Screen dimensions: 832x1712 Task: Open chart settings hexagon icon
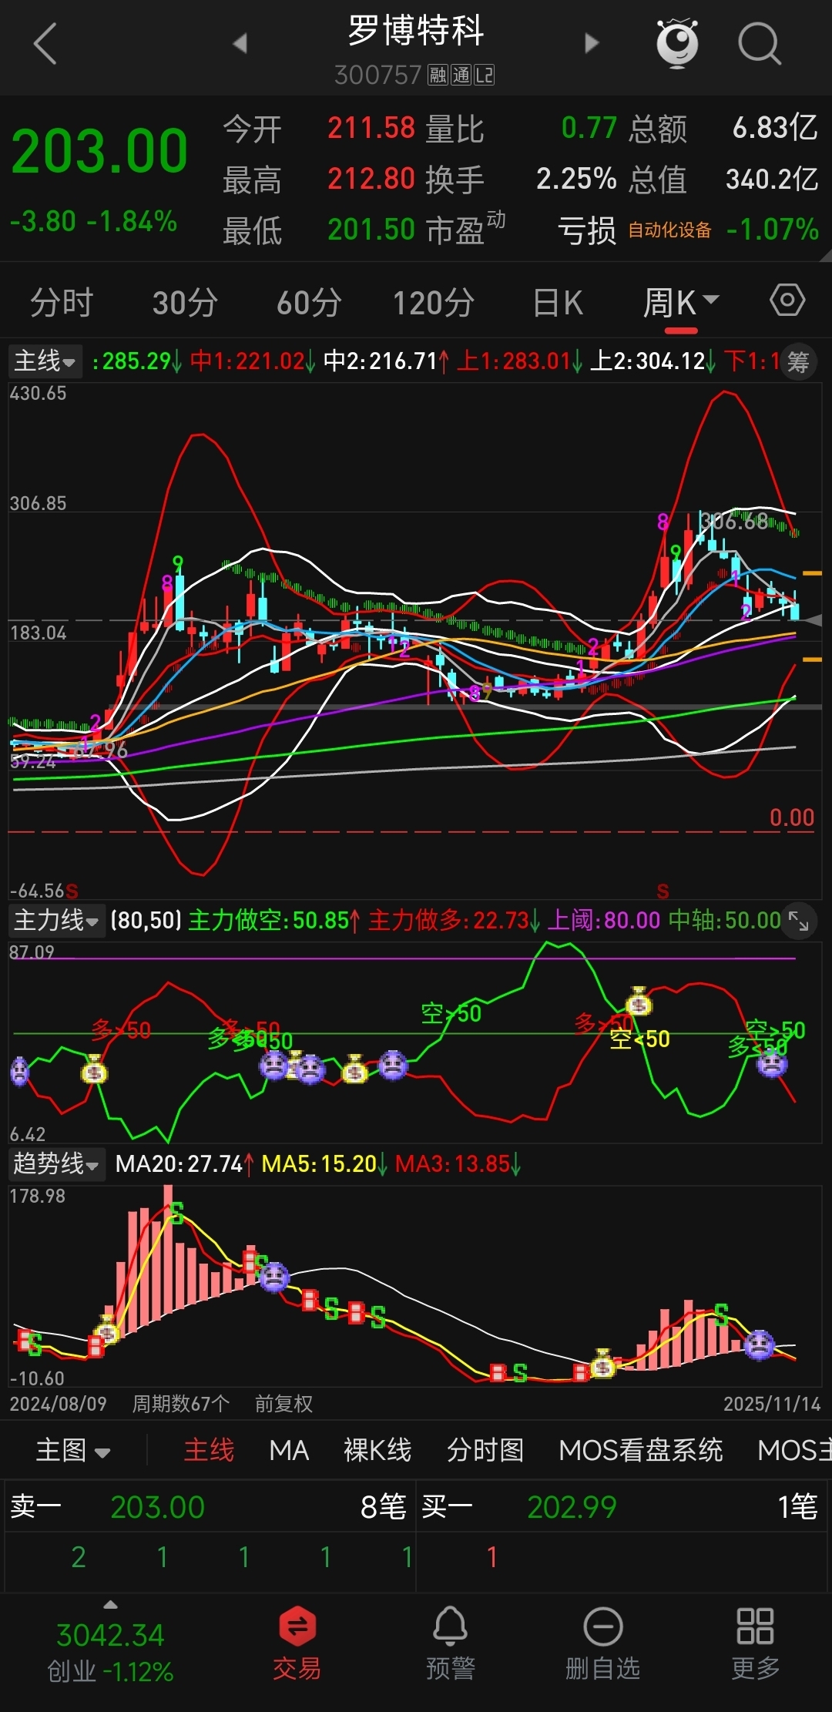click(787, 300)
